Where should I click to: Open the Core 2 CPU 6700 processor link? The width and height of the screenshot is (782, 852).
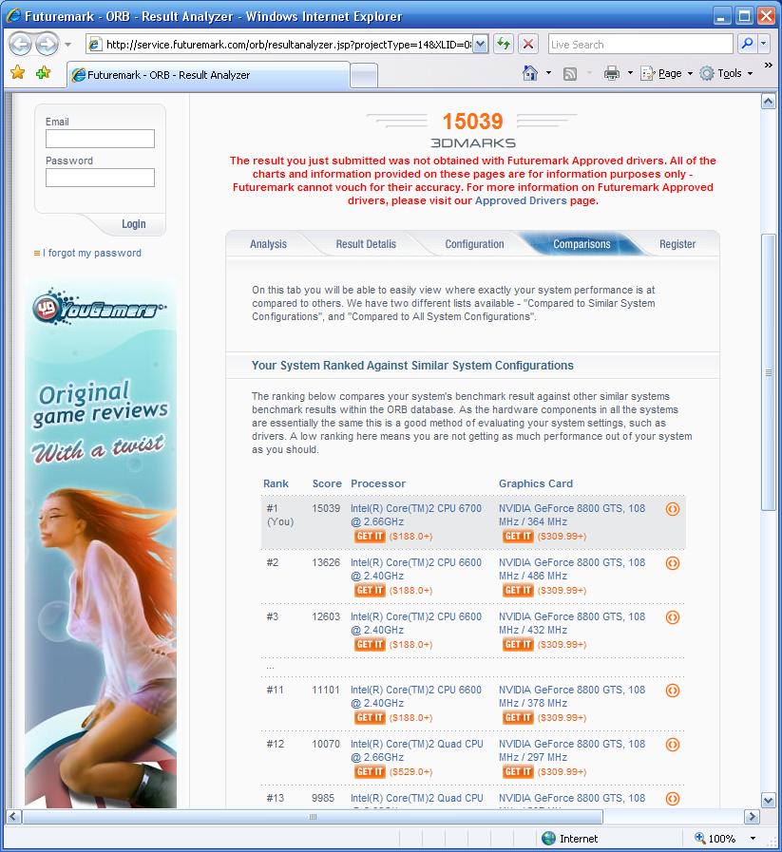tap(416, 515)
